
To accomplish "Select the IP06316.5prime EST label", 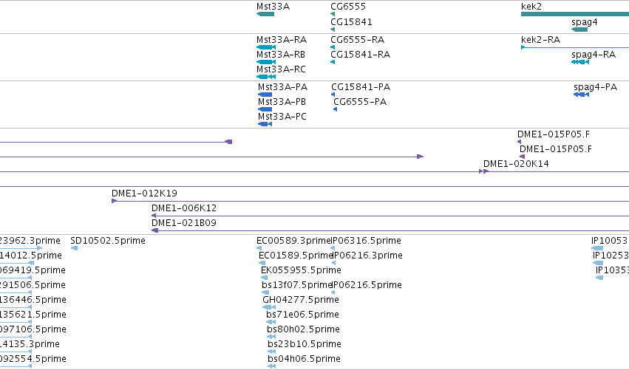I will (366, 241).
